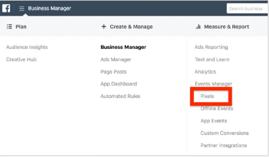Click the Plan list icon
Viewport: 269px width, 157px height.
click(9, 27)
